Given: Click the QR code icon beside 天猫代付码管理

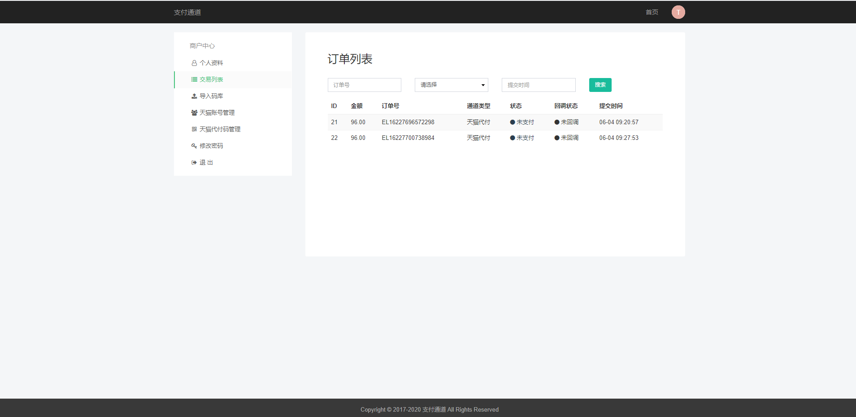Looking at the screenshot, I should coord(194,129).
